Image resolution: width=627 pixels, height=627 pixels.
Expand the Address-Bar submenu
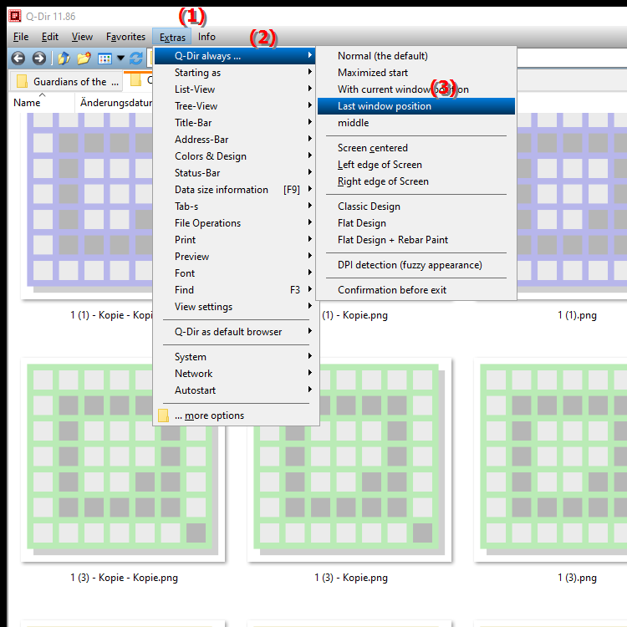coord(235,140)
